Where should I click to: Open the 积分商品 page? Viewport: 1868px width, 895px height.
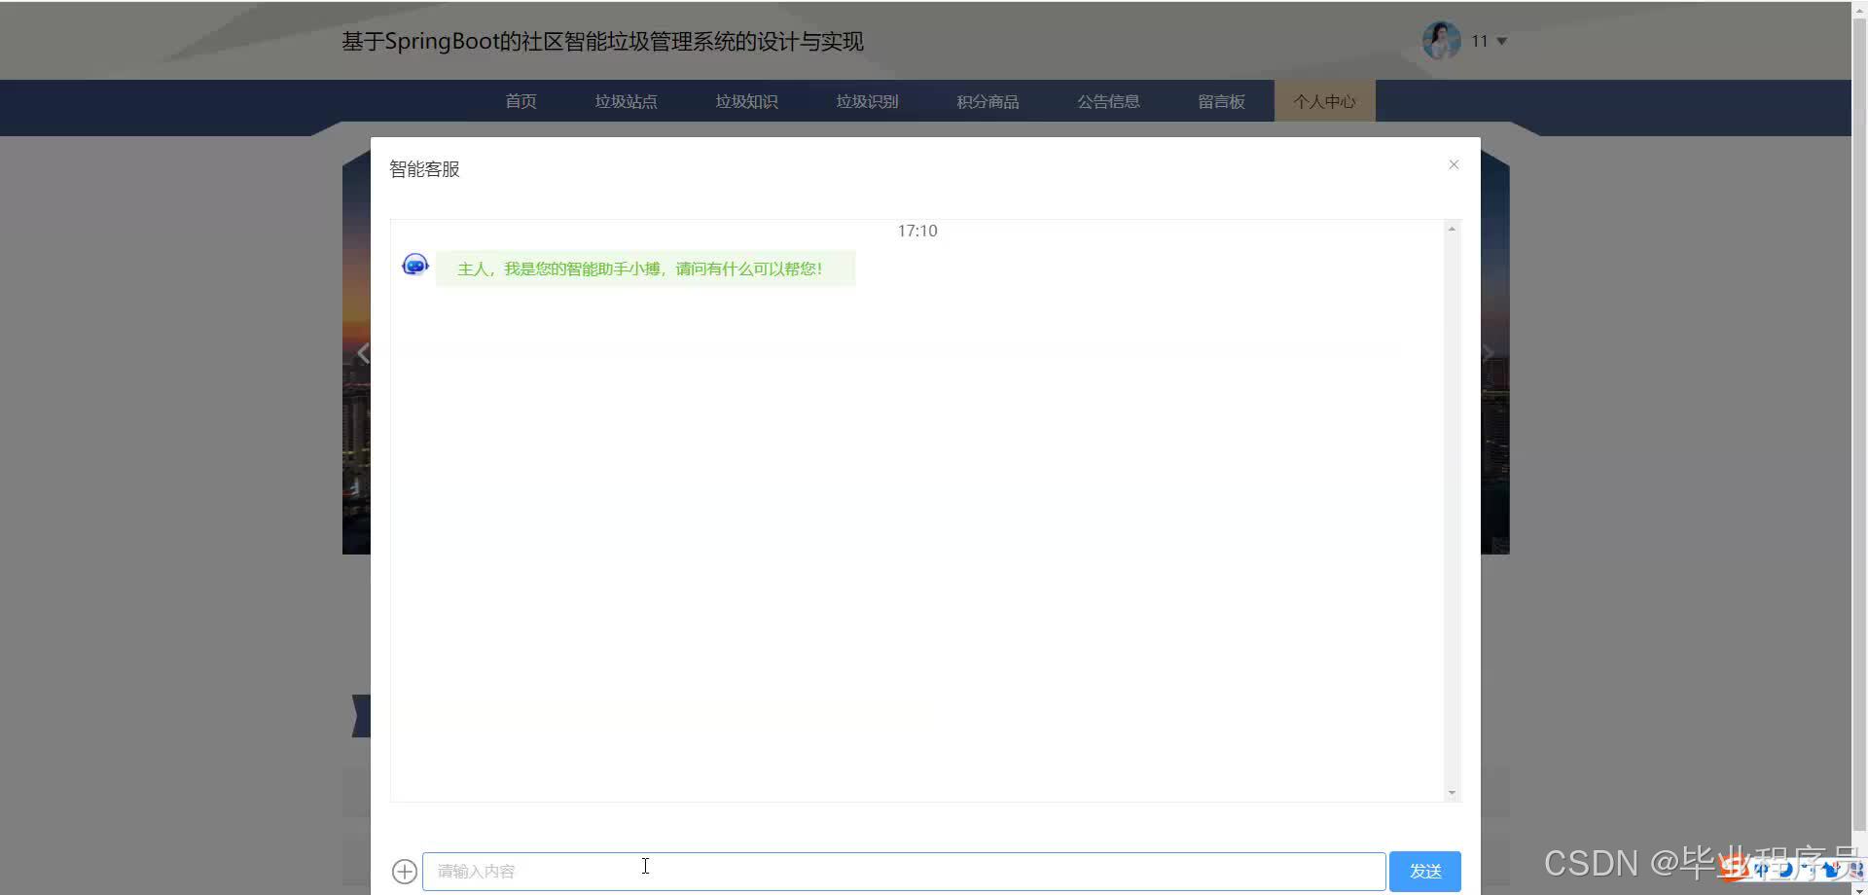tap(988, 101)
